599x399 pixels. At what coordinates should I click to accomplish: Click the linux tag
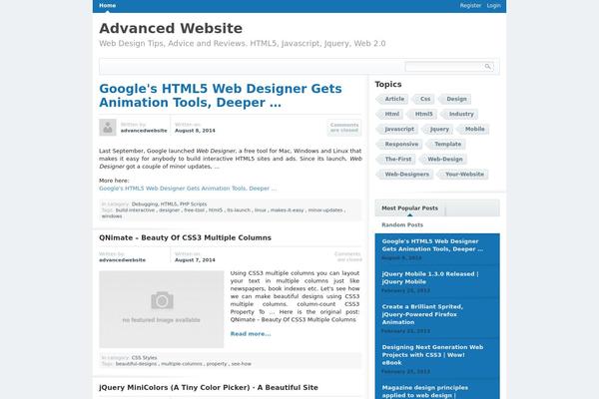click(261, 210)
